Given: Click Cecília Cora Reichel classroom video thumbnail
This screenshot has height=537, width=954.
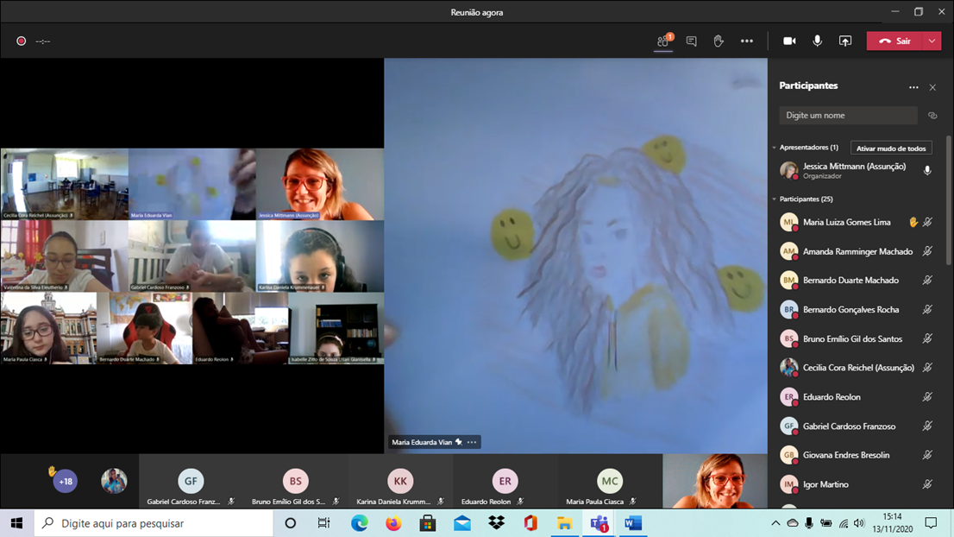Looking at the screenshot, I should tap(65, 184).
